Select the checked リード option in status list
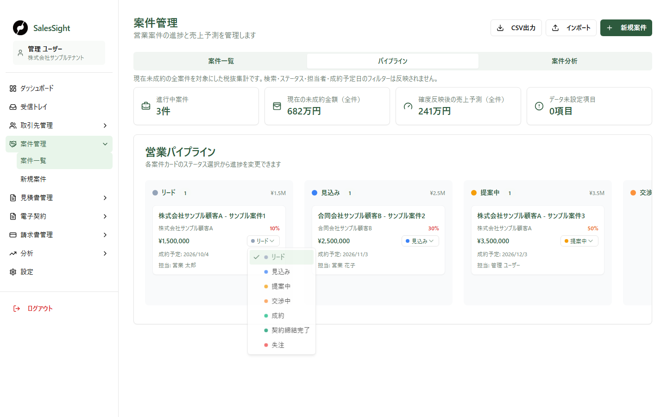 tap(282, 257)
